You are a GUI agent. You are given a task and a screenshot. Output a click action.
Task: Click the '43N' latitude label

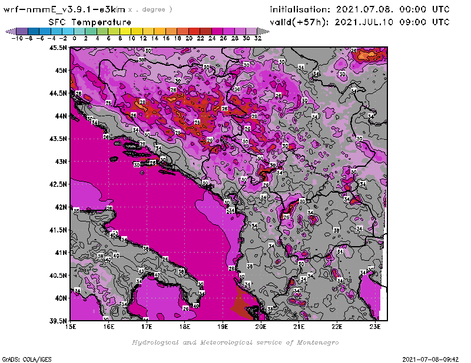[61, 162]
